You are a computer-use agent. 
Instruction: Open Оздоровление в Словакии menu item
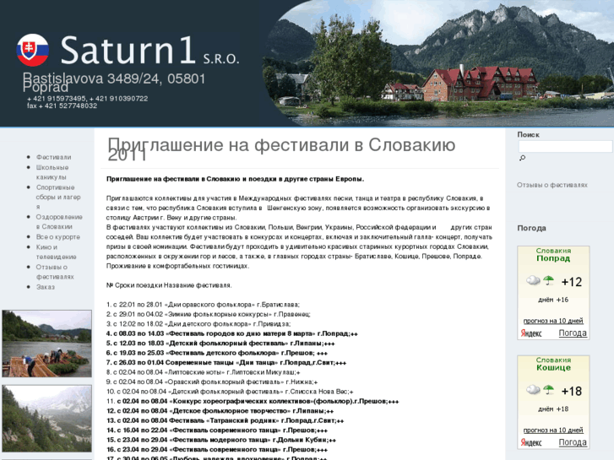pyautogui.click(x=59, y=222)
